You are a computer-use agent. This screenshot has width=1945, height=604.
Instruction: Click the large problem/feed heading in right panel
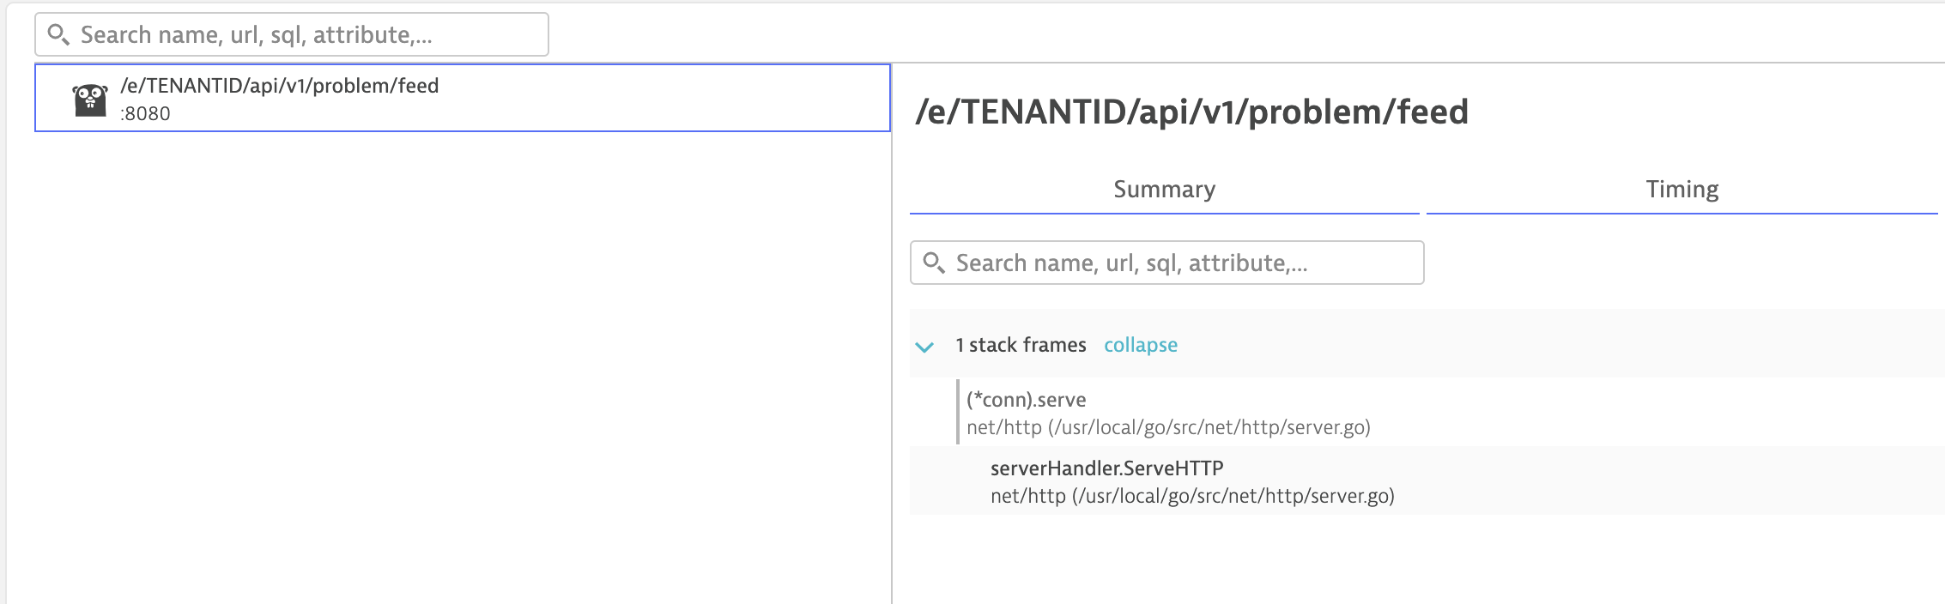(x=1191, y=112)
